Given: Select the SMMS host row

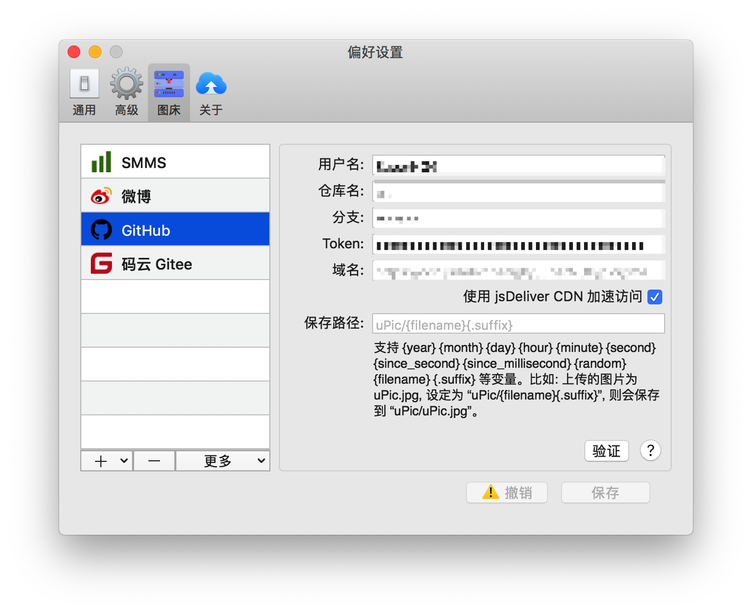Looking at the screenshot, I should 175,162.
